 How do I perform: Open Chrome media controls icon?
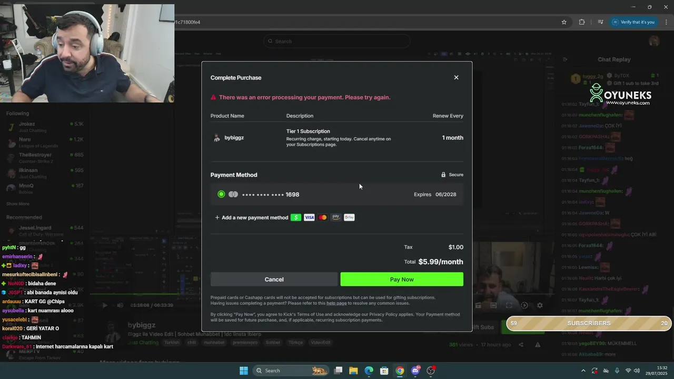(600, 22)
